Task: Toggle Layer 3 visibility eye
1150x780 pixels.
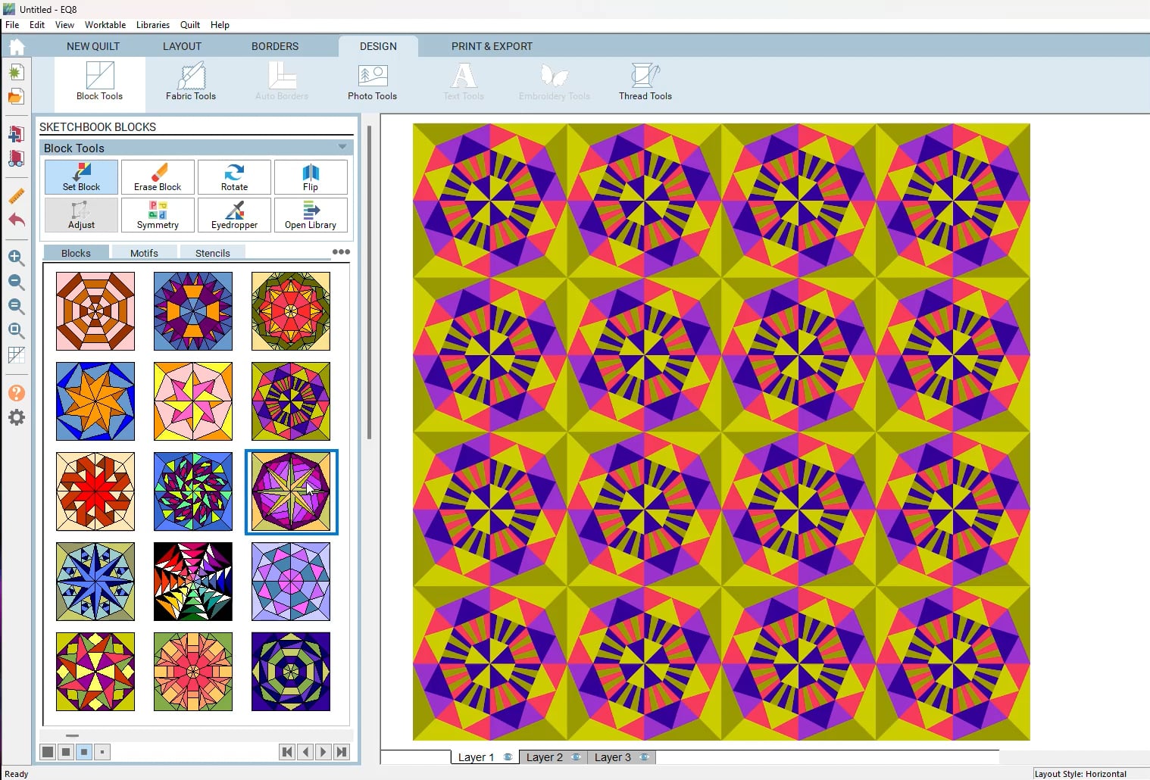Action: tap(644, 757)
